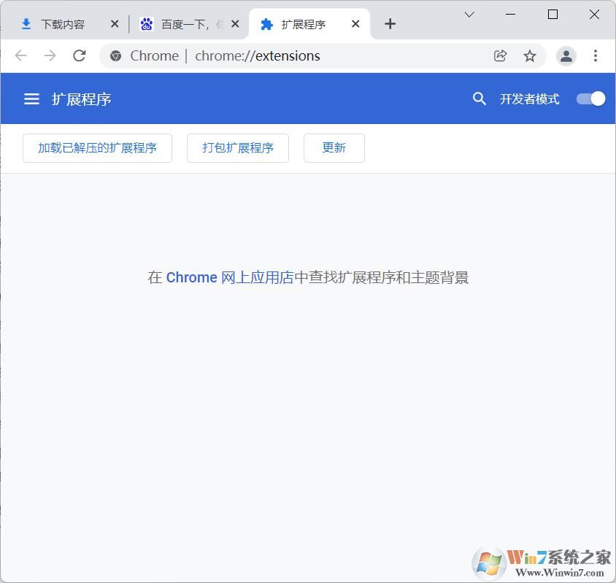616x583 pixels.
Task: Open search on the extensions page
Action: tap(480, 99)
